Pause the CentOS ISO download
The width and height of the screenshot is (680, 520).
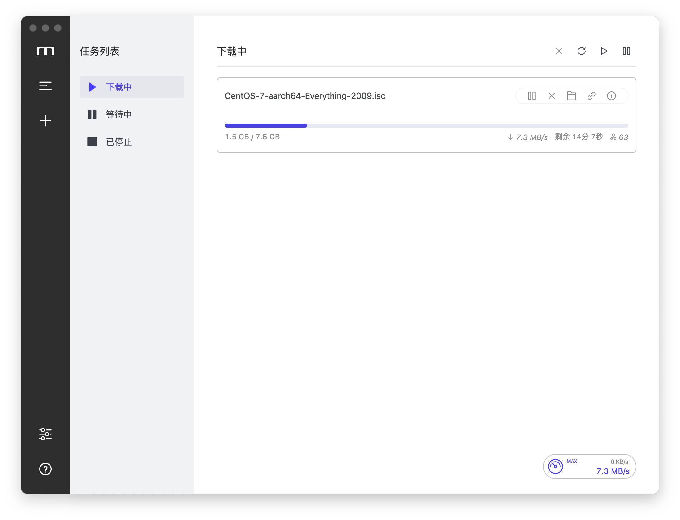click(x=531, y=96)
